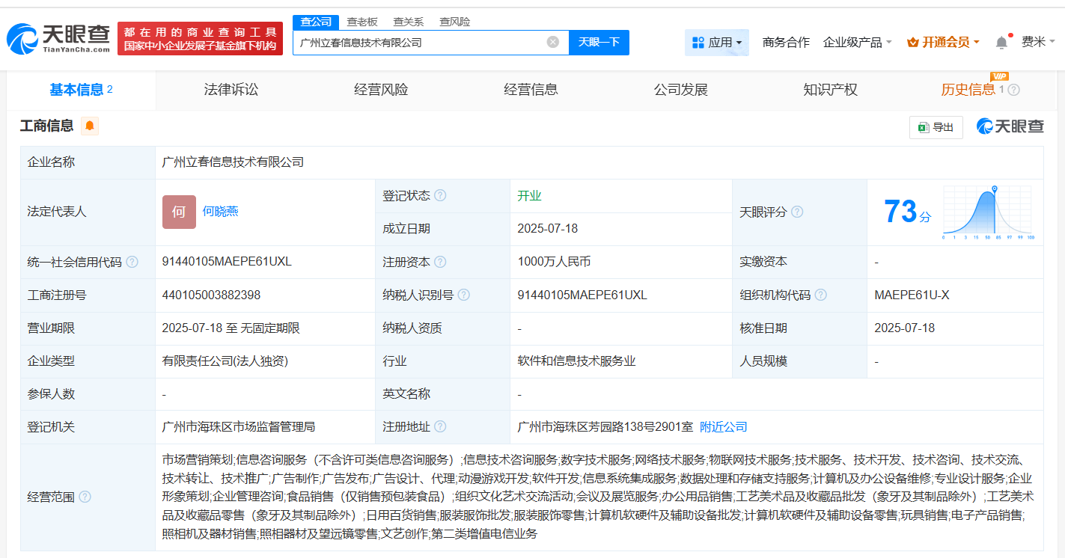Open the 附近公司 link

[x=723, y=426]
